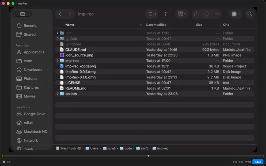The height and width of the screenshot is (166, 266).
Task: Toggle the sidebar button at top left
Action: 23,14
